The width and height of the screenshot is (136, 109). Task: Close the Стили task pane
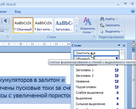click(124, 46)
